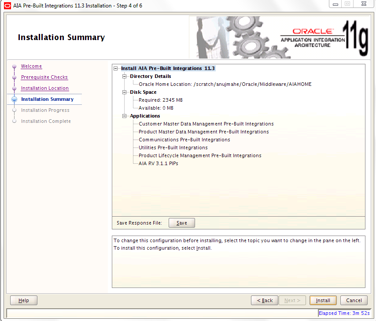The width and height of the screenshot is (376, 321).
Task: Select Communications Pre-Built Integrations row
Action: 184,140
